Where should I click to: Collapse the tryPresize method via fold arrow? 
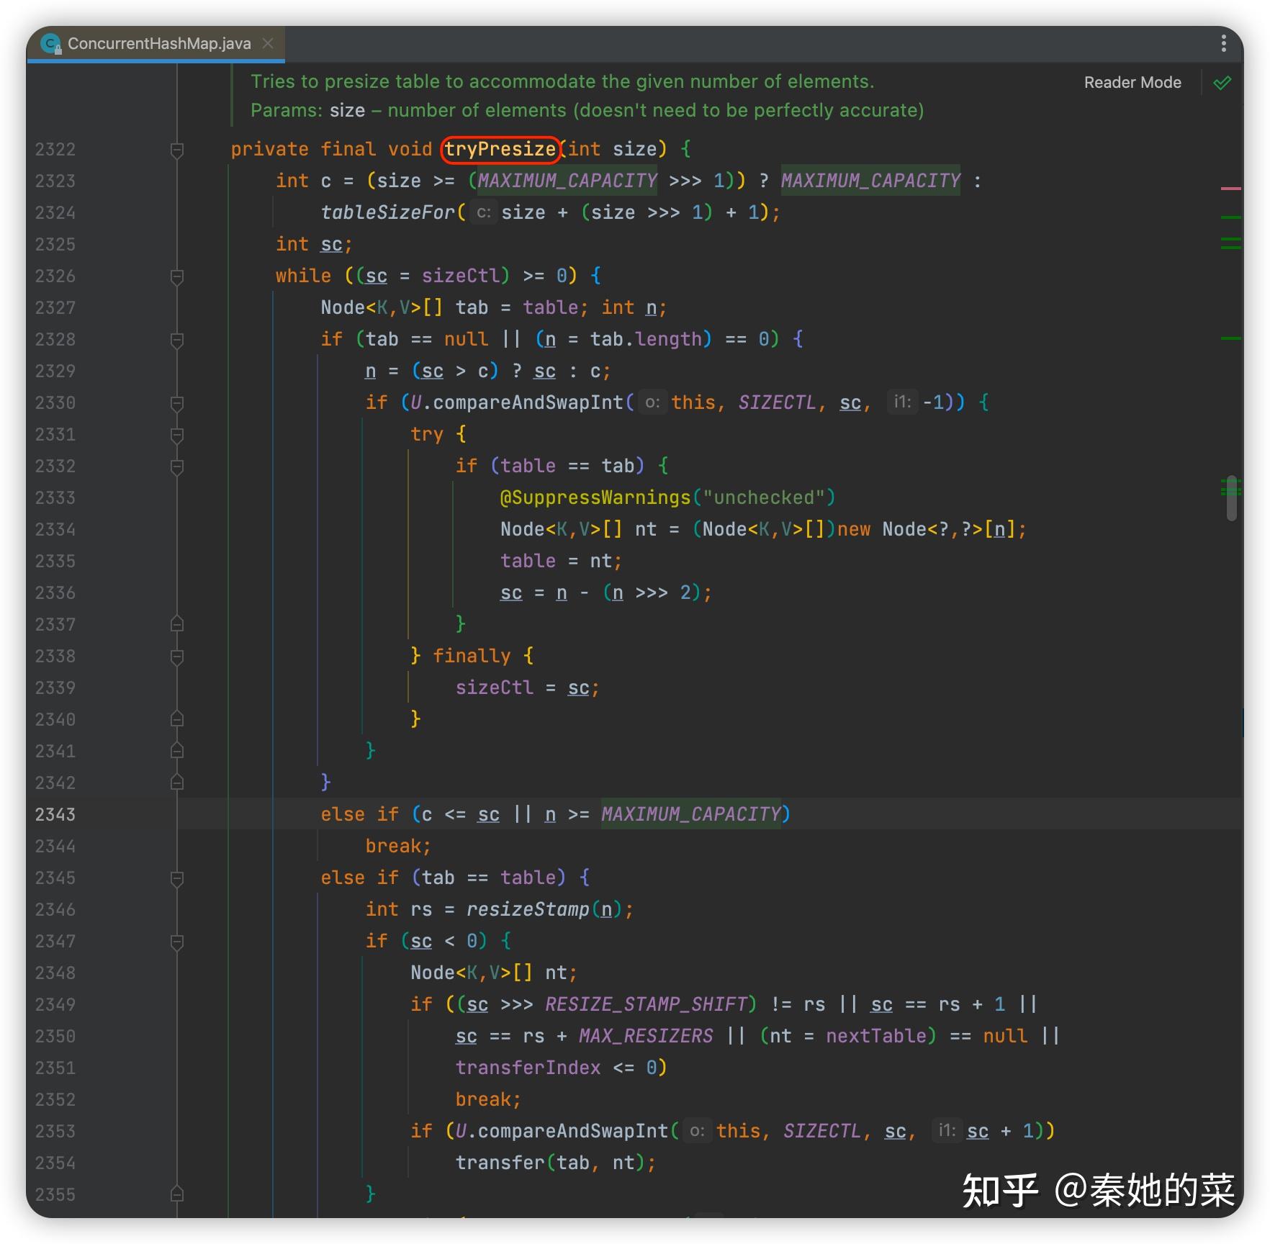pyautogui.click(x=176, y=149)
